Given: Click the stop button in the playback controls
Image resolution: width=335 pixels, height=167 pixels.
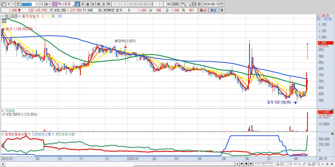Looking at the screenshot, I should coord(246,164).
